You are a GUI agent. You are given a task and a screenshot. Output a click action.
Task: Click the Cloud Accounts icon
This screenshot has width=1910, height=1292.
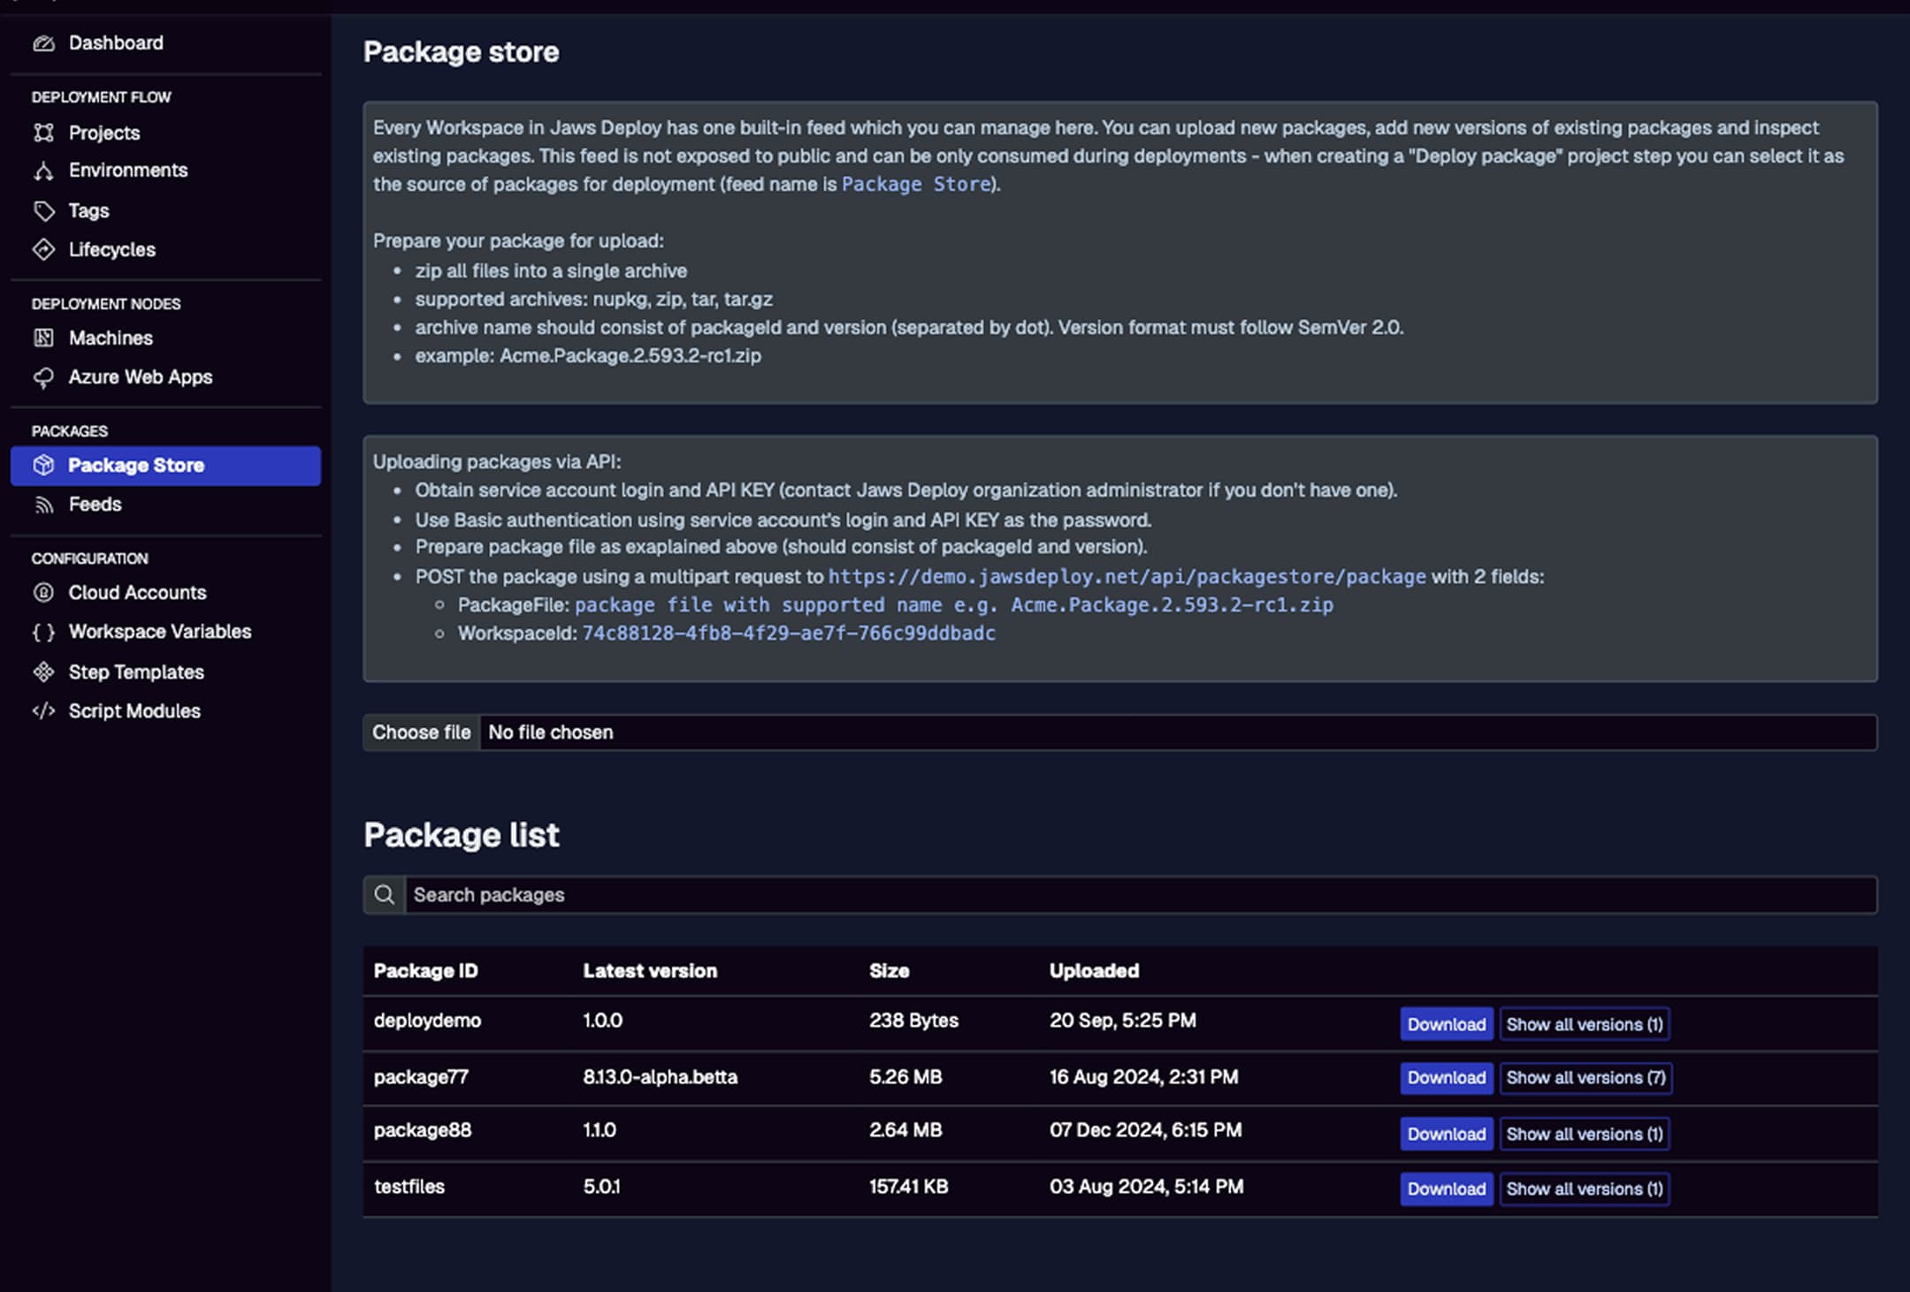coord(43,593)
